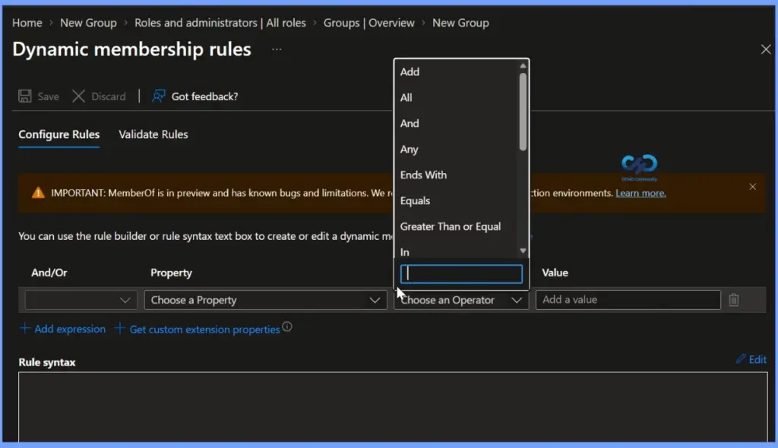Go to Home breadcrumb
This screenshot has width=778, height=448.
(27, 23)
